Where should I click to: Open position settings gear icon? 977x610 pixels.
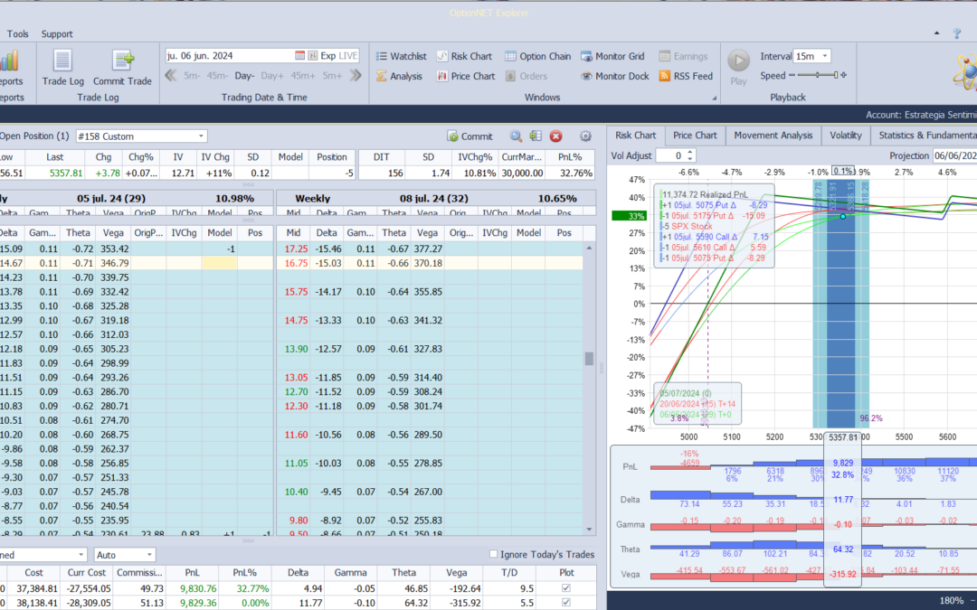click(x=585, y=136)
